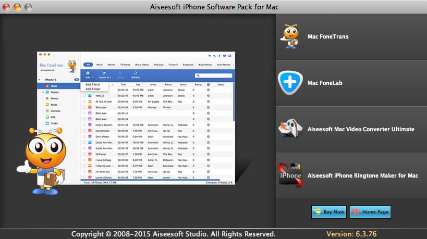Click the Aiseesoft Studio copyright text
This screenshot has width=427, height=239.
174,234
